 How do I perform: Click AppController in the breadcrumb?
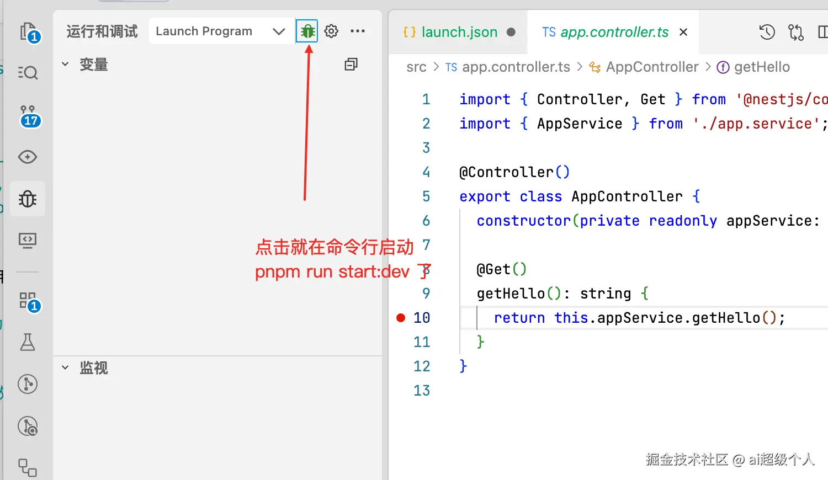[x=651, y=67]
